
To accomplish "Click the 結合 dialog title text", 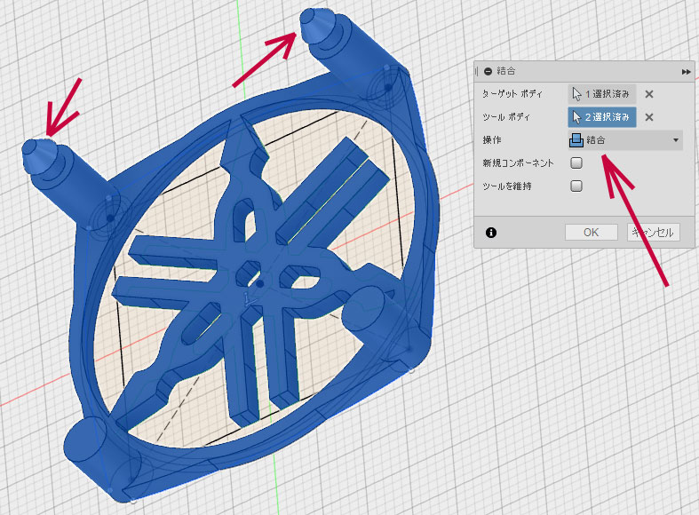I will 507,71.
